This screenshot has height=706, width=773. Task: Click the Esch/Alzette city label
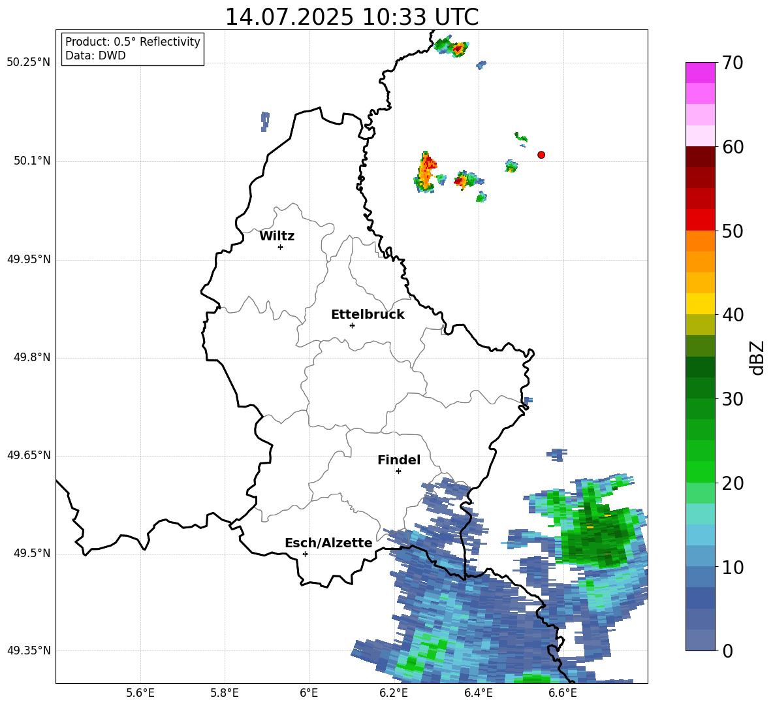coord(328,543)
